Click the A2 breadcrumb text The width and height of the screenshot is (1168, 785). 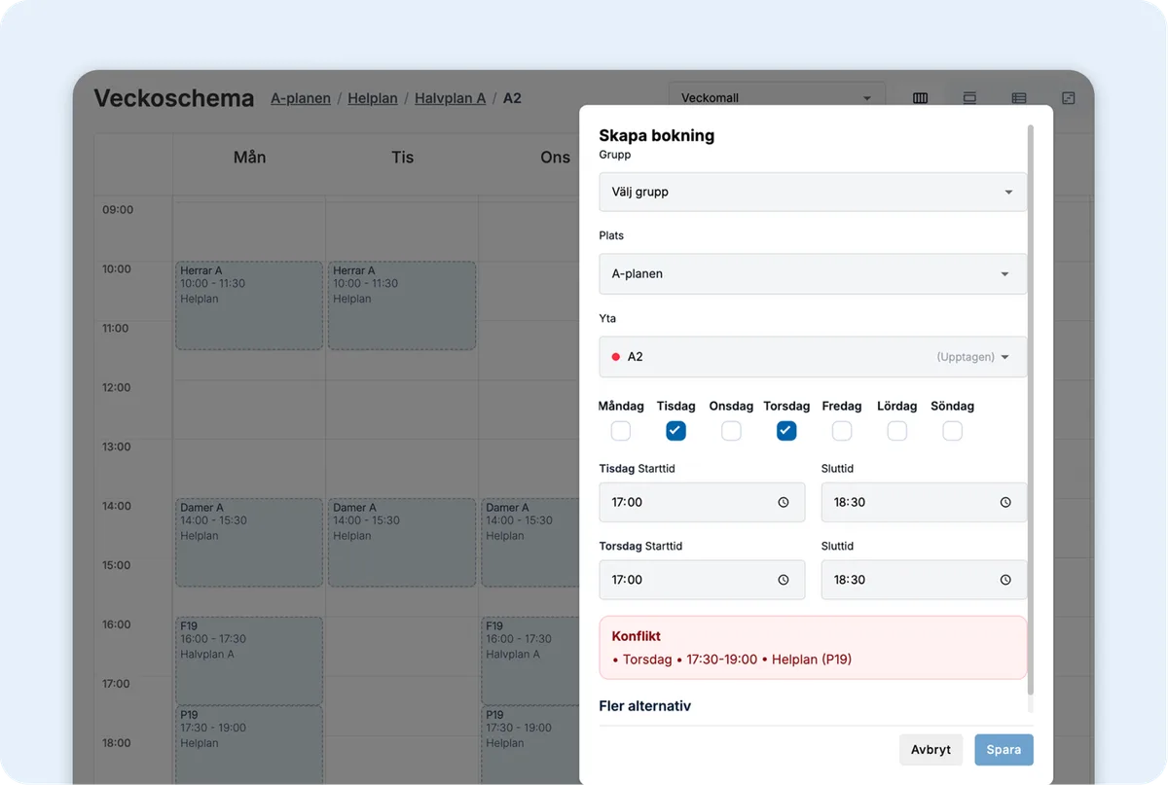pyautogui.click(x=512, y=98)
